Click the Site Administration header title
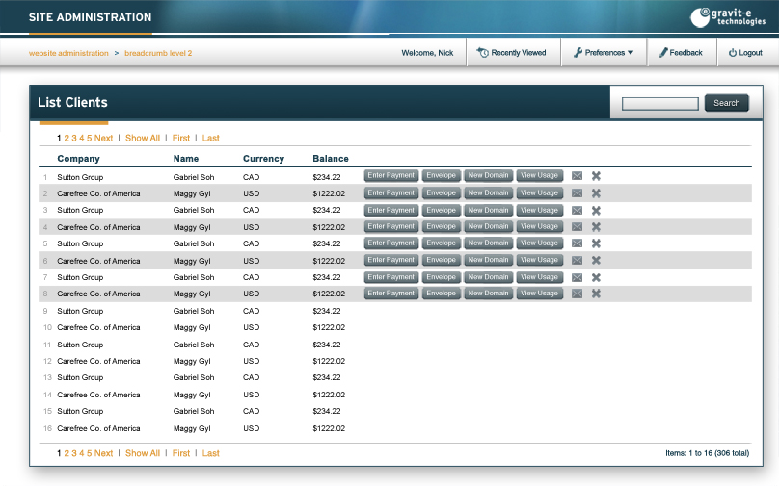The height and width of the screenshot is (486, 779). point(90,17)
